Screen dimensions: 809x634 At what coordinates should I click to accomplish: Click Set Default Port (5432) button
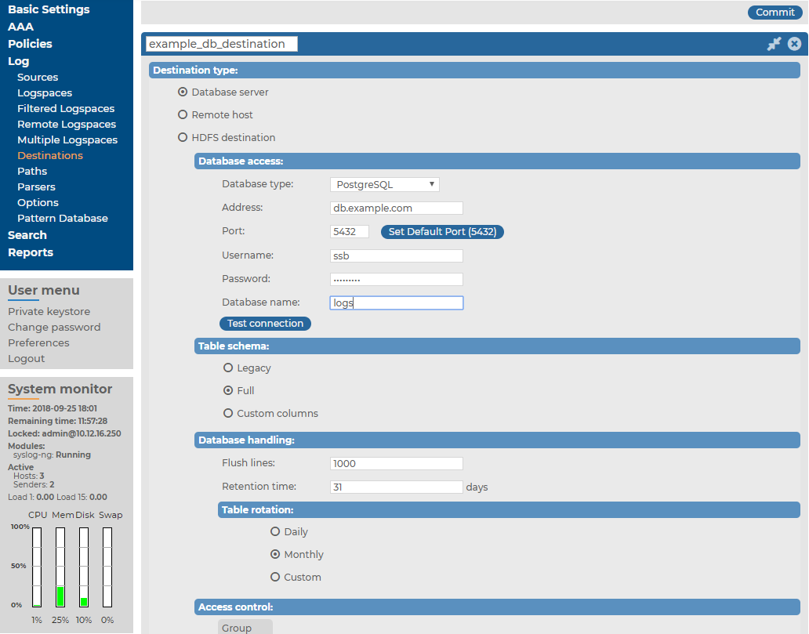point(442,232)
